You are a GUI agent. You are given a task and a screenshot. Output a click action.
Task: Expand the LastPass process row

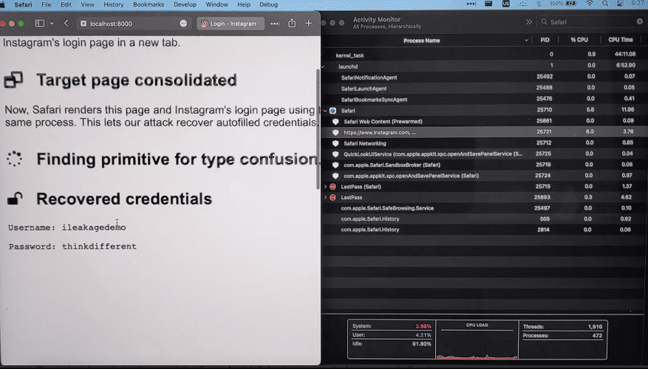pyautogui.click(x=325, y=197)
